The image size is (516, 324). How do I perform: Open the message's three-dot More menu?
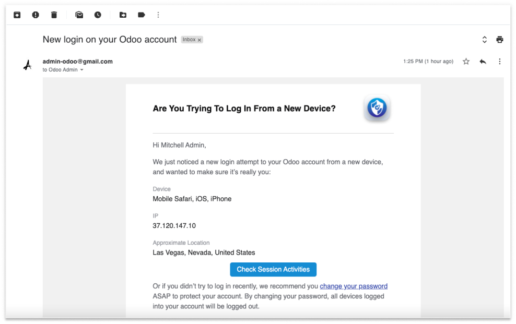[499, 62]
